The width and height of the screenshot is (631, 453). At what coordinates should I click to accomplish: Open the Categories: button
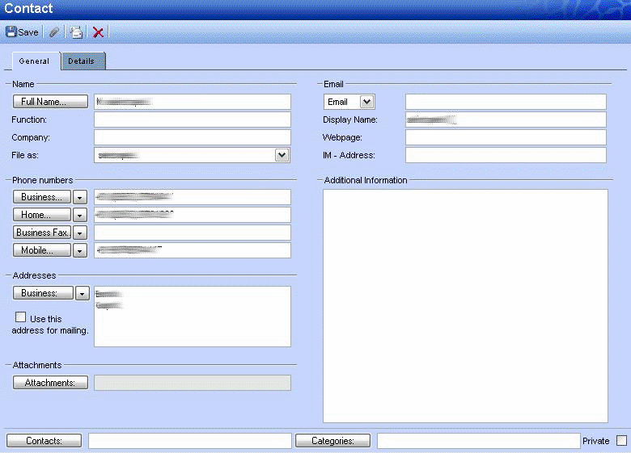click(x=332, y=441)
